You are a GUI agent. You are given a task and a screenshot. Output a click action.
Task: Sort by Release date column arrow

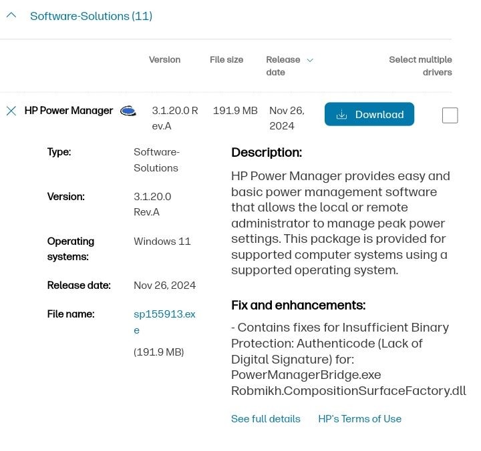point(310,60)
